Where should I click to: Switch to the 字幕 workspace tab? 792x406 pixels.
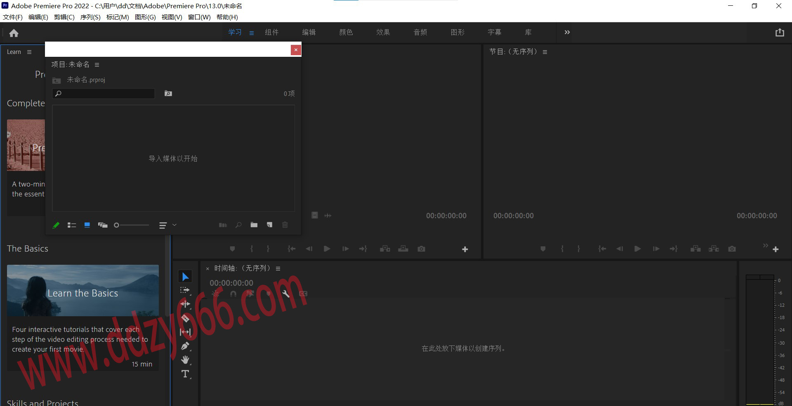click(x=495, y=32)
